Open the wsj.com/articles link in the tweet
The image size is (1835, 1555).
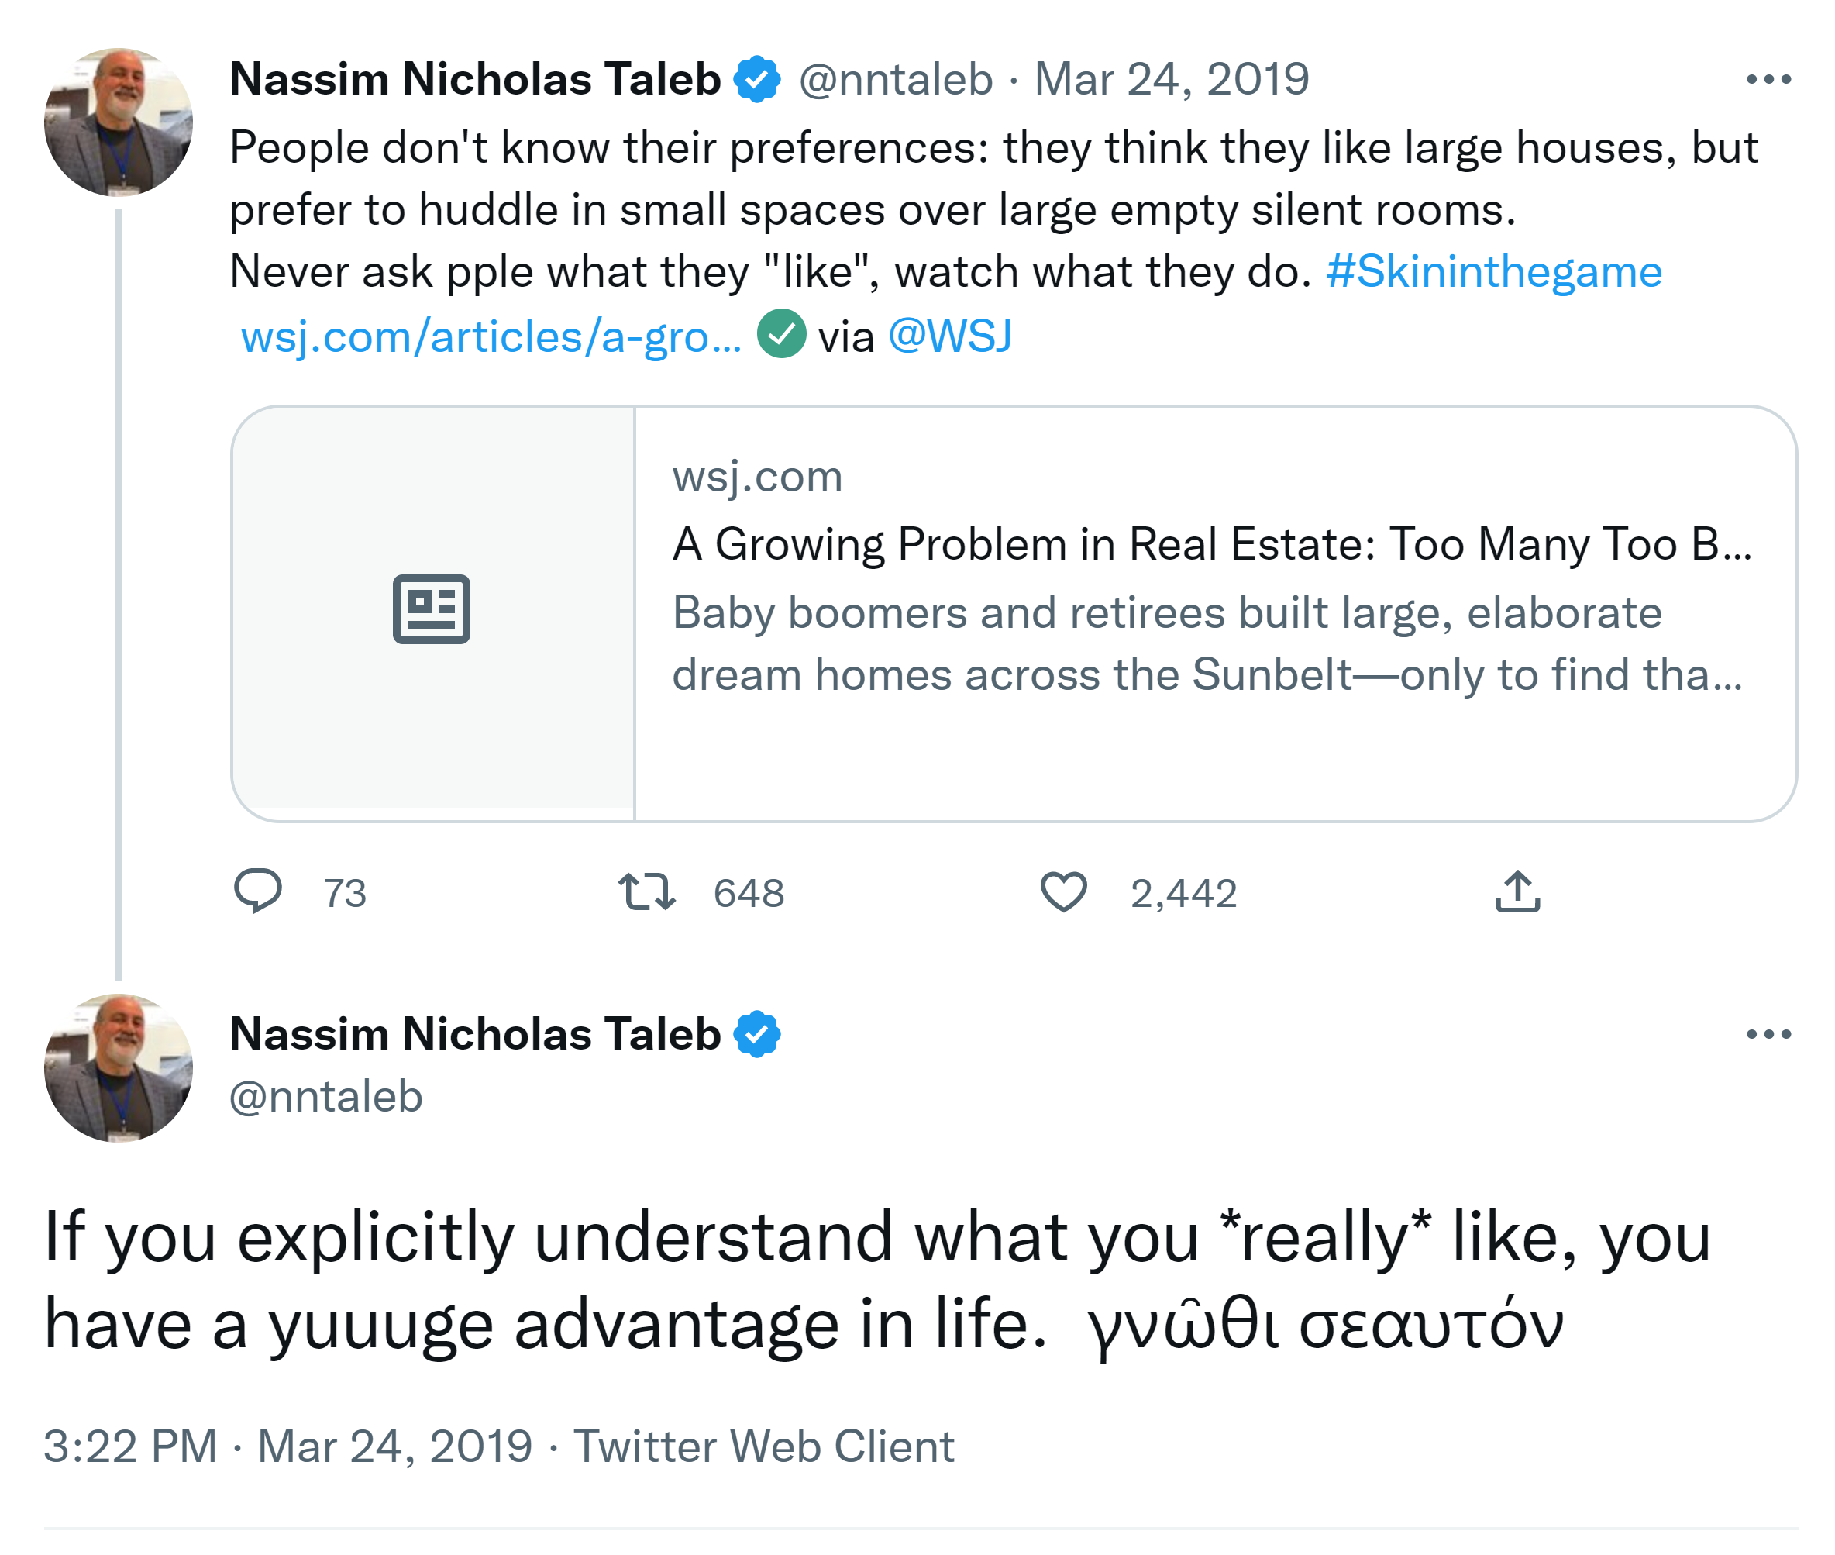(491, 336)
